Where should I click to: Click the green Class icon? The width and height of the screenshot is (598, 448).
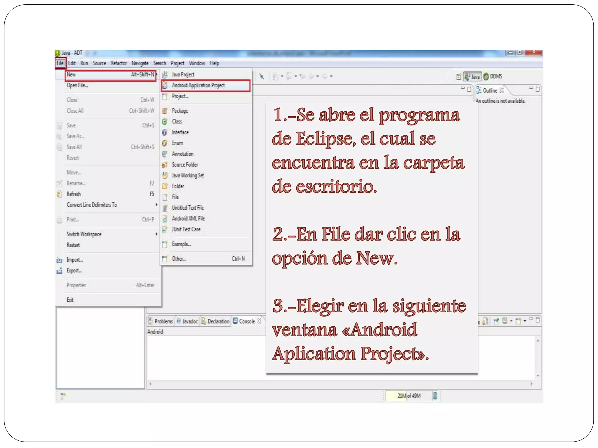(x=165, y=122)
